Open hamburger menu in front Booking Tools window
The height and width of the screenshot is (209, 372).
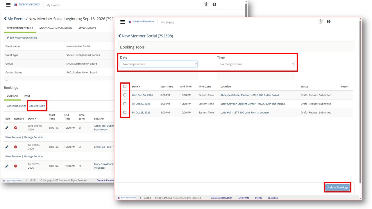[122, 22]
